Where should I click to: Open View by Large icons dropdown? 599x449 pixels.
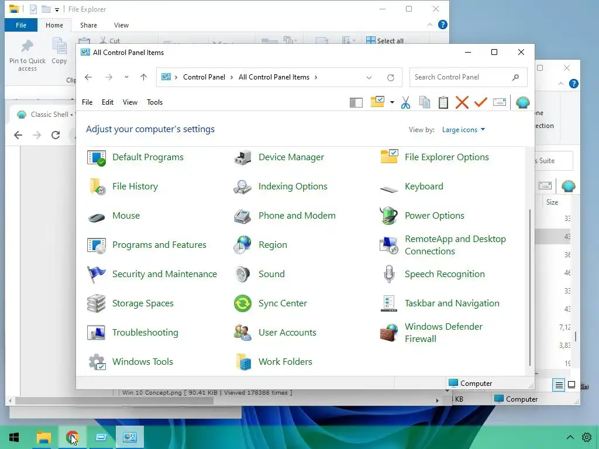[463, 130]
